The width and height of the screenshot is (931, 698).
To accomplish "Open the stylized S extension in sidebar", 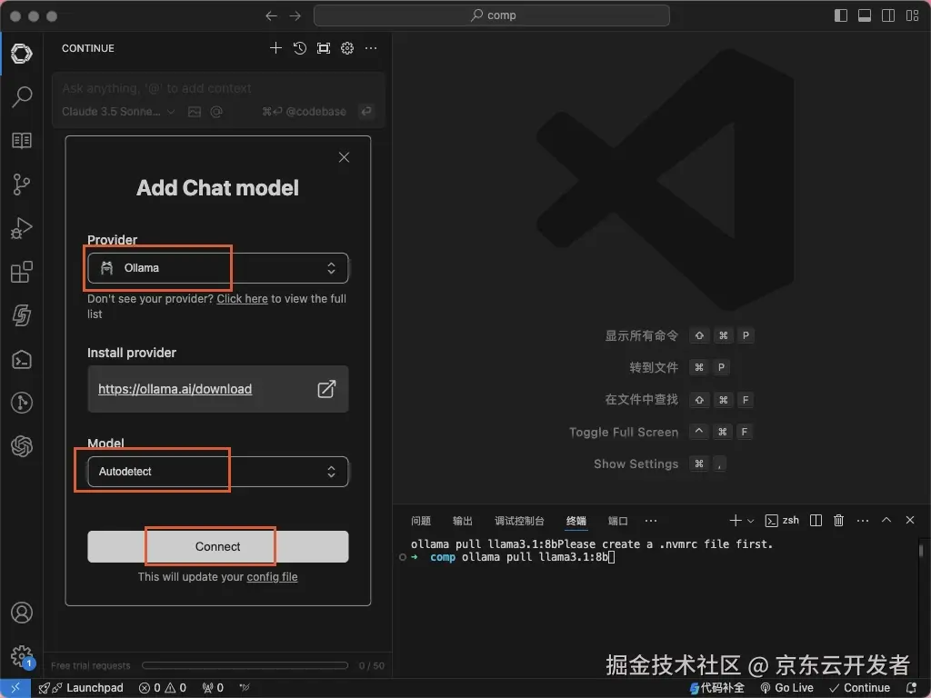I will pos(22,315).
